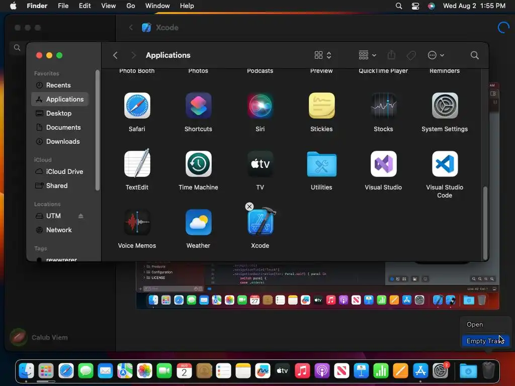Choose Empty Trash from the context menu
Viewport: 515px width, 386px height.
(485, 341)
